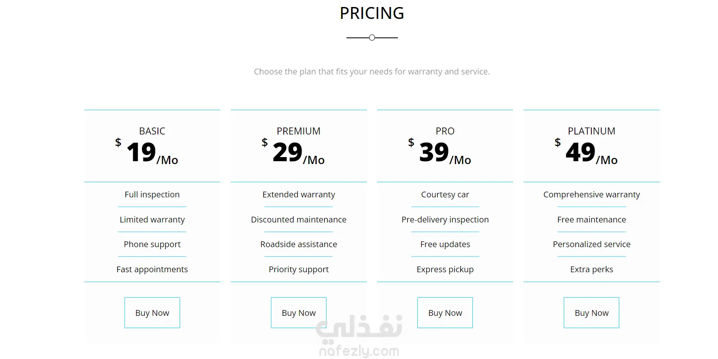Click the Discounted maintenance feature

[299, 220]
